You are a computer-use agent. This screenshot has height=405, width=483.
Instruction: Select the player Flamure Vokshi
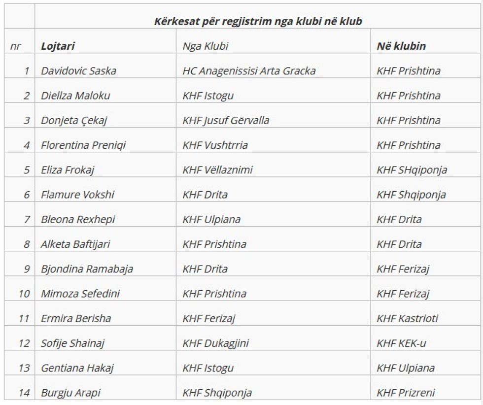click(x=77, y=195)
